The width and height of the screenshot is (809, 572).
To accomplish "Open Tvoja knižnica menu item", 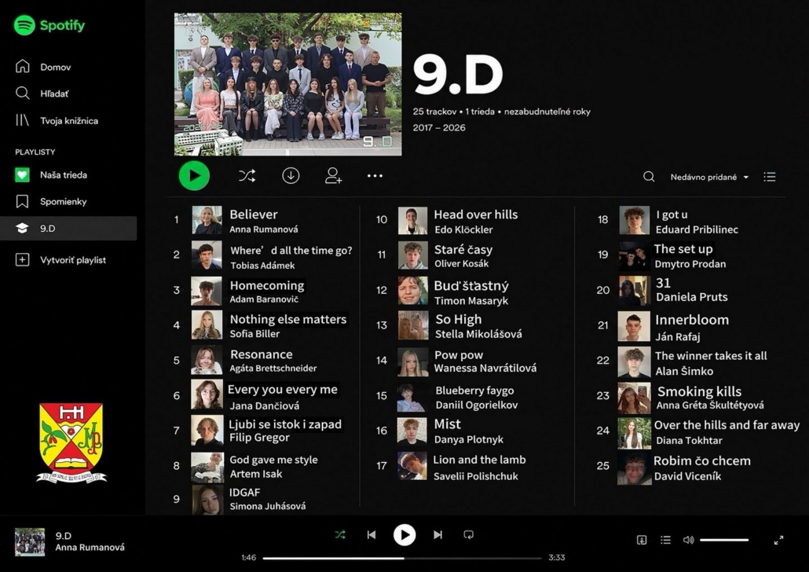I will pyautogui.click(x=69, y=121).
